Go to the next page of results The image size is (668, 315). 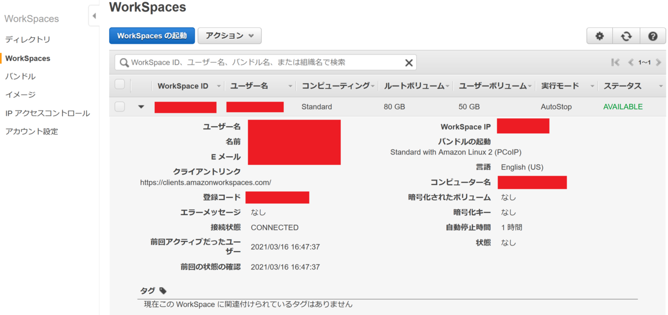tap(658, 63)
